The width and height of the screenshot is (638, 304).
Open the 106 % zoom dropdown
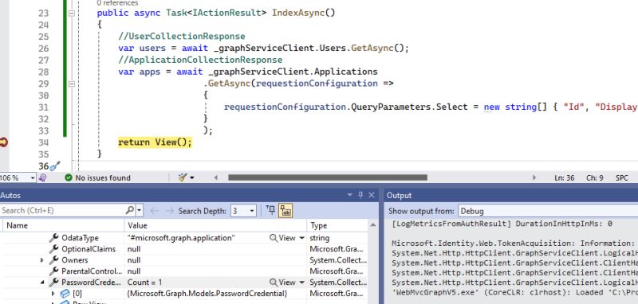[33, 177]
